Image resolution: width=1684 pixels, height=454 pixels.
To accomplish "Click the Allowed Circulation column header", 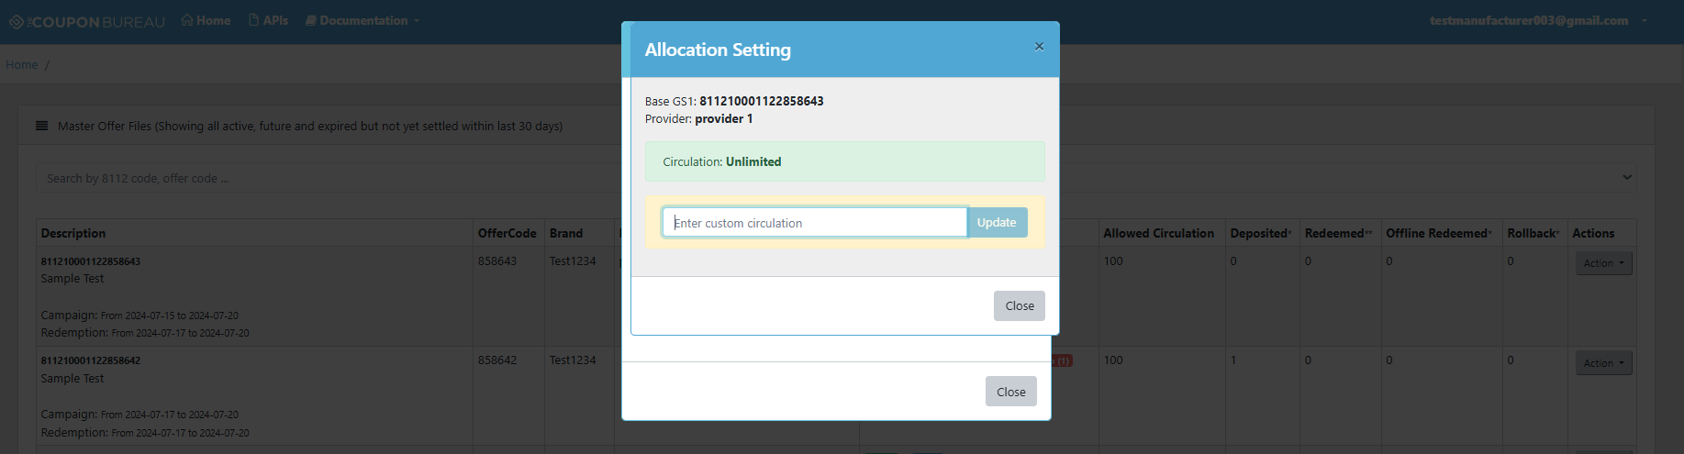I will (1158, 233).
